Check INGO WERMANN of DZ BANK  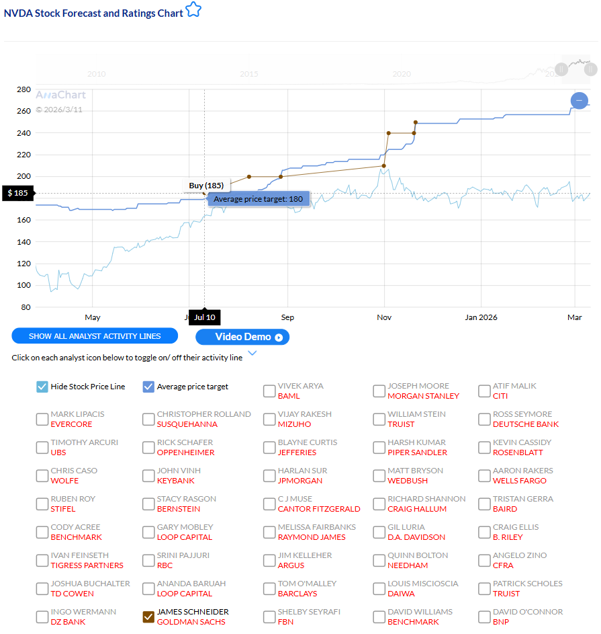[x=42, y=617]
